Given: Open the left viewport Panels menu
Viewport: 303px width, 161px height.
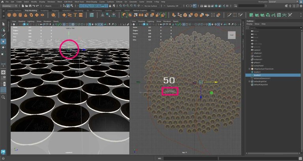Looking at the screenshot, I should [56, 21].
